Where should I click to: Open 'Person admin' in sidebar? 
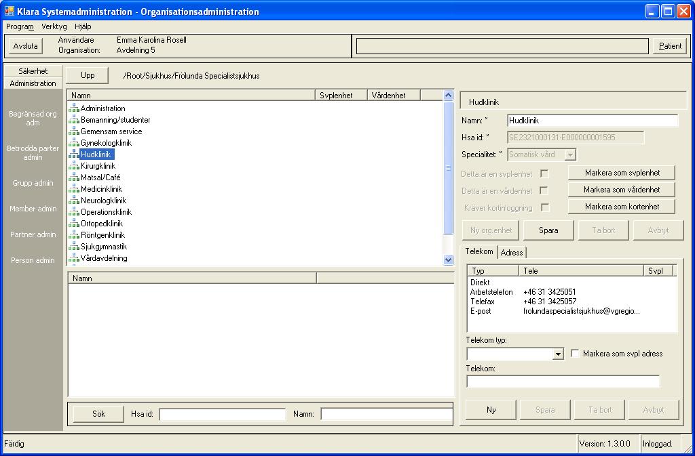tap(33, 260)
